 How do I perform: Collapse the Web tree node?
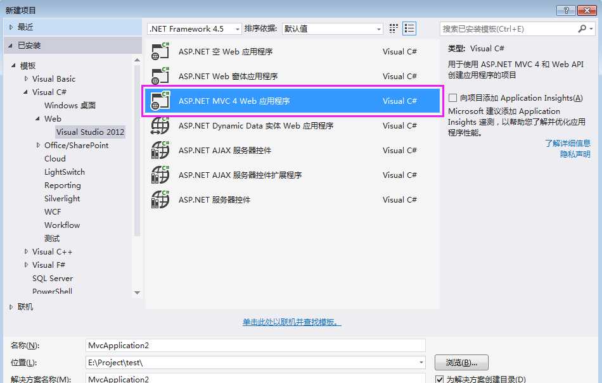(37, 119)
